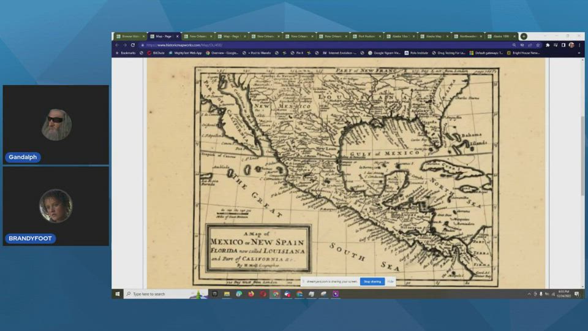Image resolution: width=588 pixels, height=331 pixels.
Task: Open a new tab with plus button
Action: [x=524, y=36]
